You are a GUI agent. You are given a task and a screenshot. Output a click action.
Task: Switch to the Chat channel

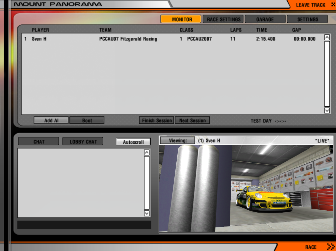39,141
